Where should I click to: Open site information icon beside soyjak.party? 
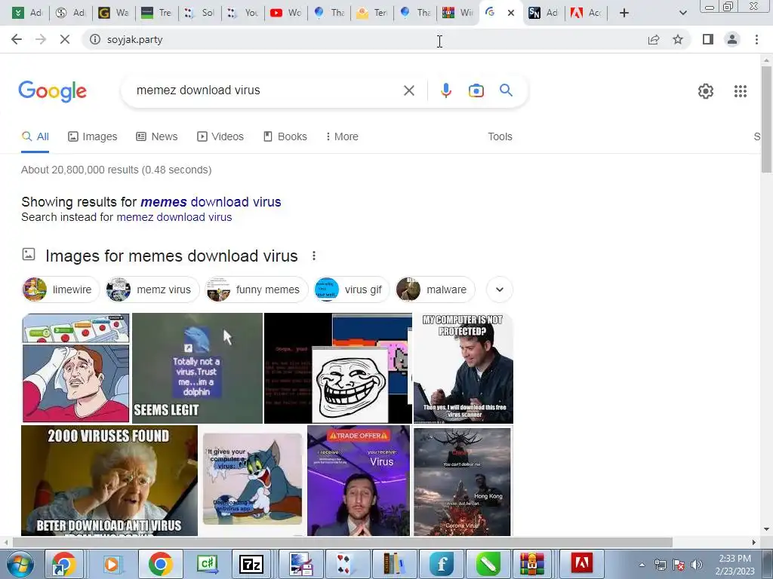pyautogui.click(x=94, y=39)
